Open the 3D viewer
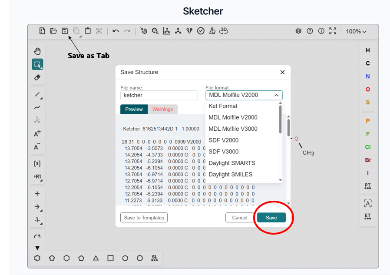The height and width of the screenshot is (275, 390). point(223,31)
